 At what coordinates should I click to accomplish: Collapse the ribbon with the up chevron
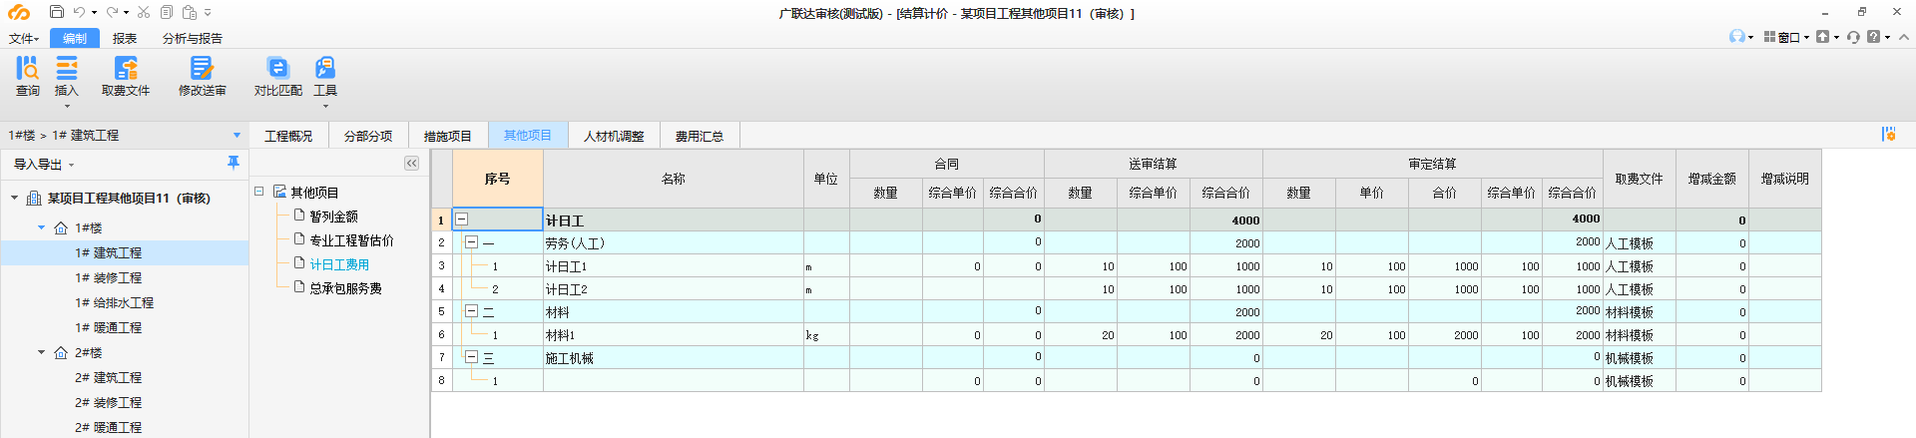(x=1903, y=37)
